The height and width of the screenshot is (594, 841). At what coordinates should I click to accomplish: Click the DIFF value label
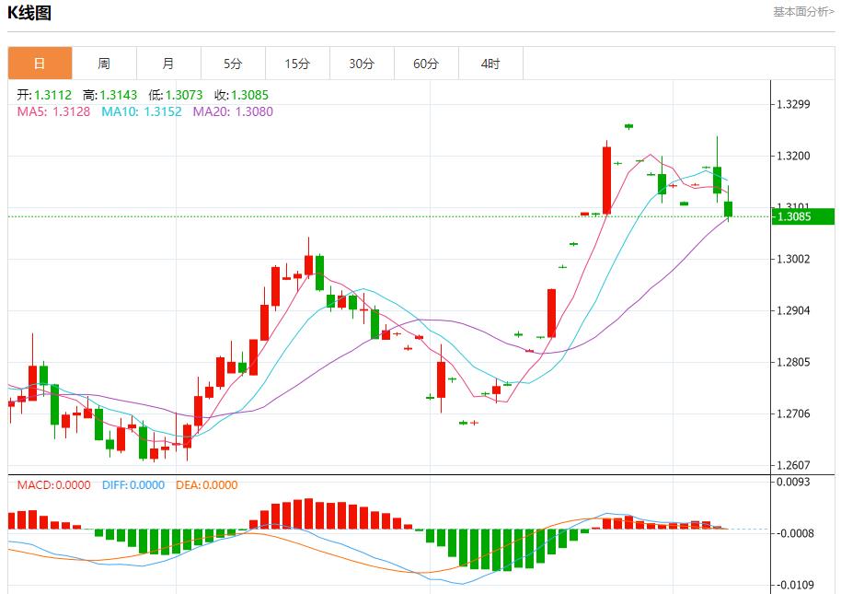coord(133,485)
